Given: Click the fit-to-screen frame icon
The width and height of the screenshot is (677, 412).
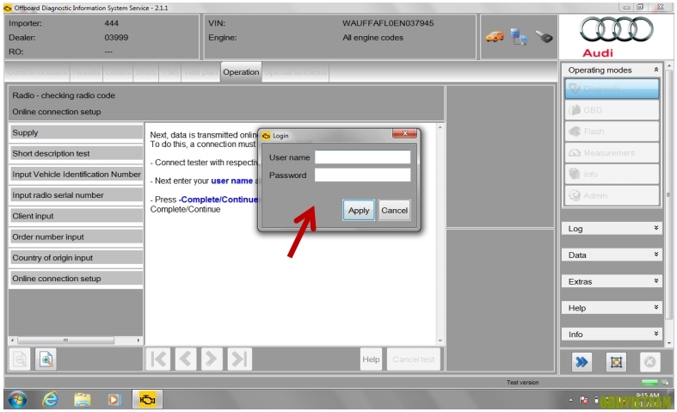Looking at the screenshot, I should point(616,362).
